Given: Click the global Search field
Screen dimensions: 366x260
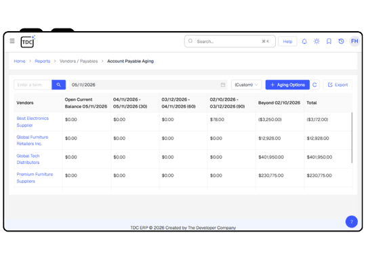Looking at the screenshot, I should (x=230, y=41).
